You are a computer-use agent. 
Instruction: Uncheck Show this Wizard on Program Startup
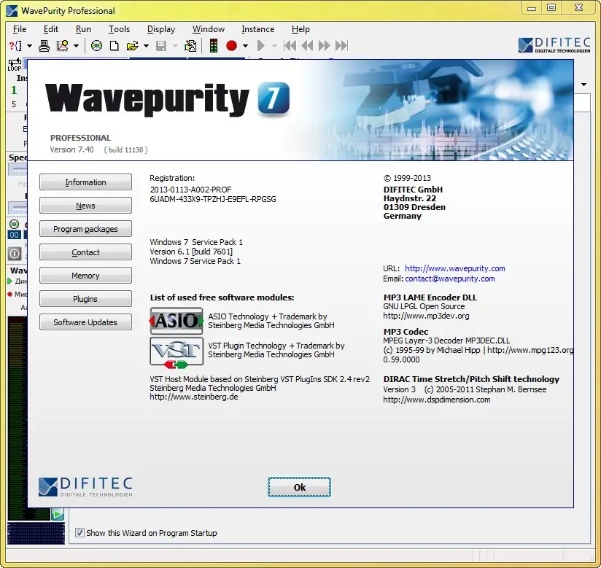click(x=80, y=533)
